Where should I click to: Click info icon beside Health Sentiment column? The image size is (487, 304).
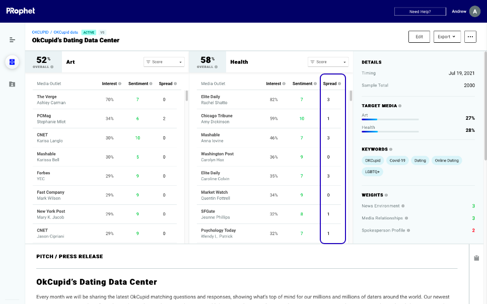click(315, 84)
